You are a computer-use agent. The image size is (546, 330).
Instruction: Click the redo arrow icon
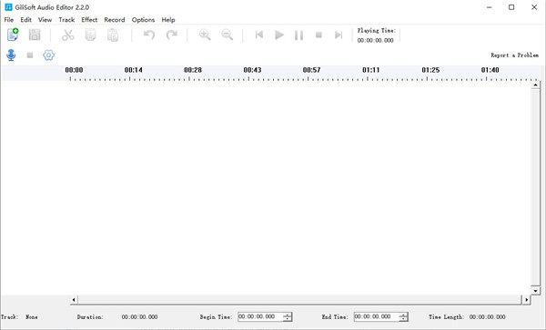(172, 35)
